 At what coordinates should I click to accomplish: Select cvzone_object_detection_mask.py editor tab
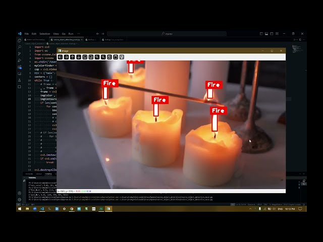(65, 40)
